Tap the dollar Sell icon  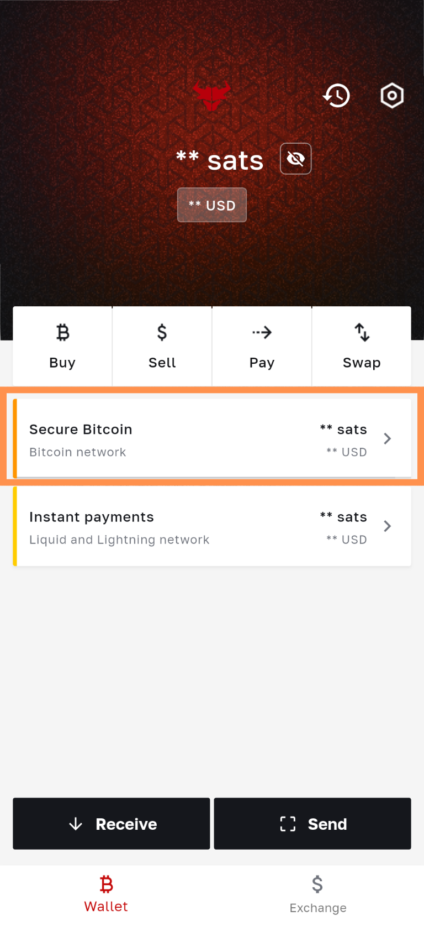pyautogui.click(x=162, y=332)
